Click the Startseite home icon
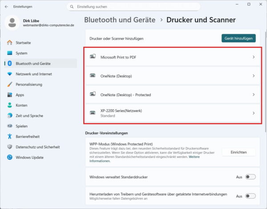This screenshot has width=267, height=209. 10,43
